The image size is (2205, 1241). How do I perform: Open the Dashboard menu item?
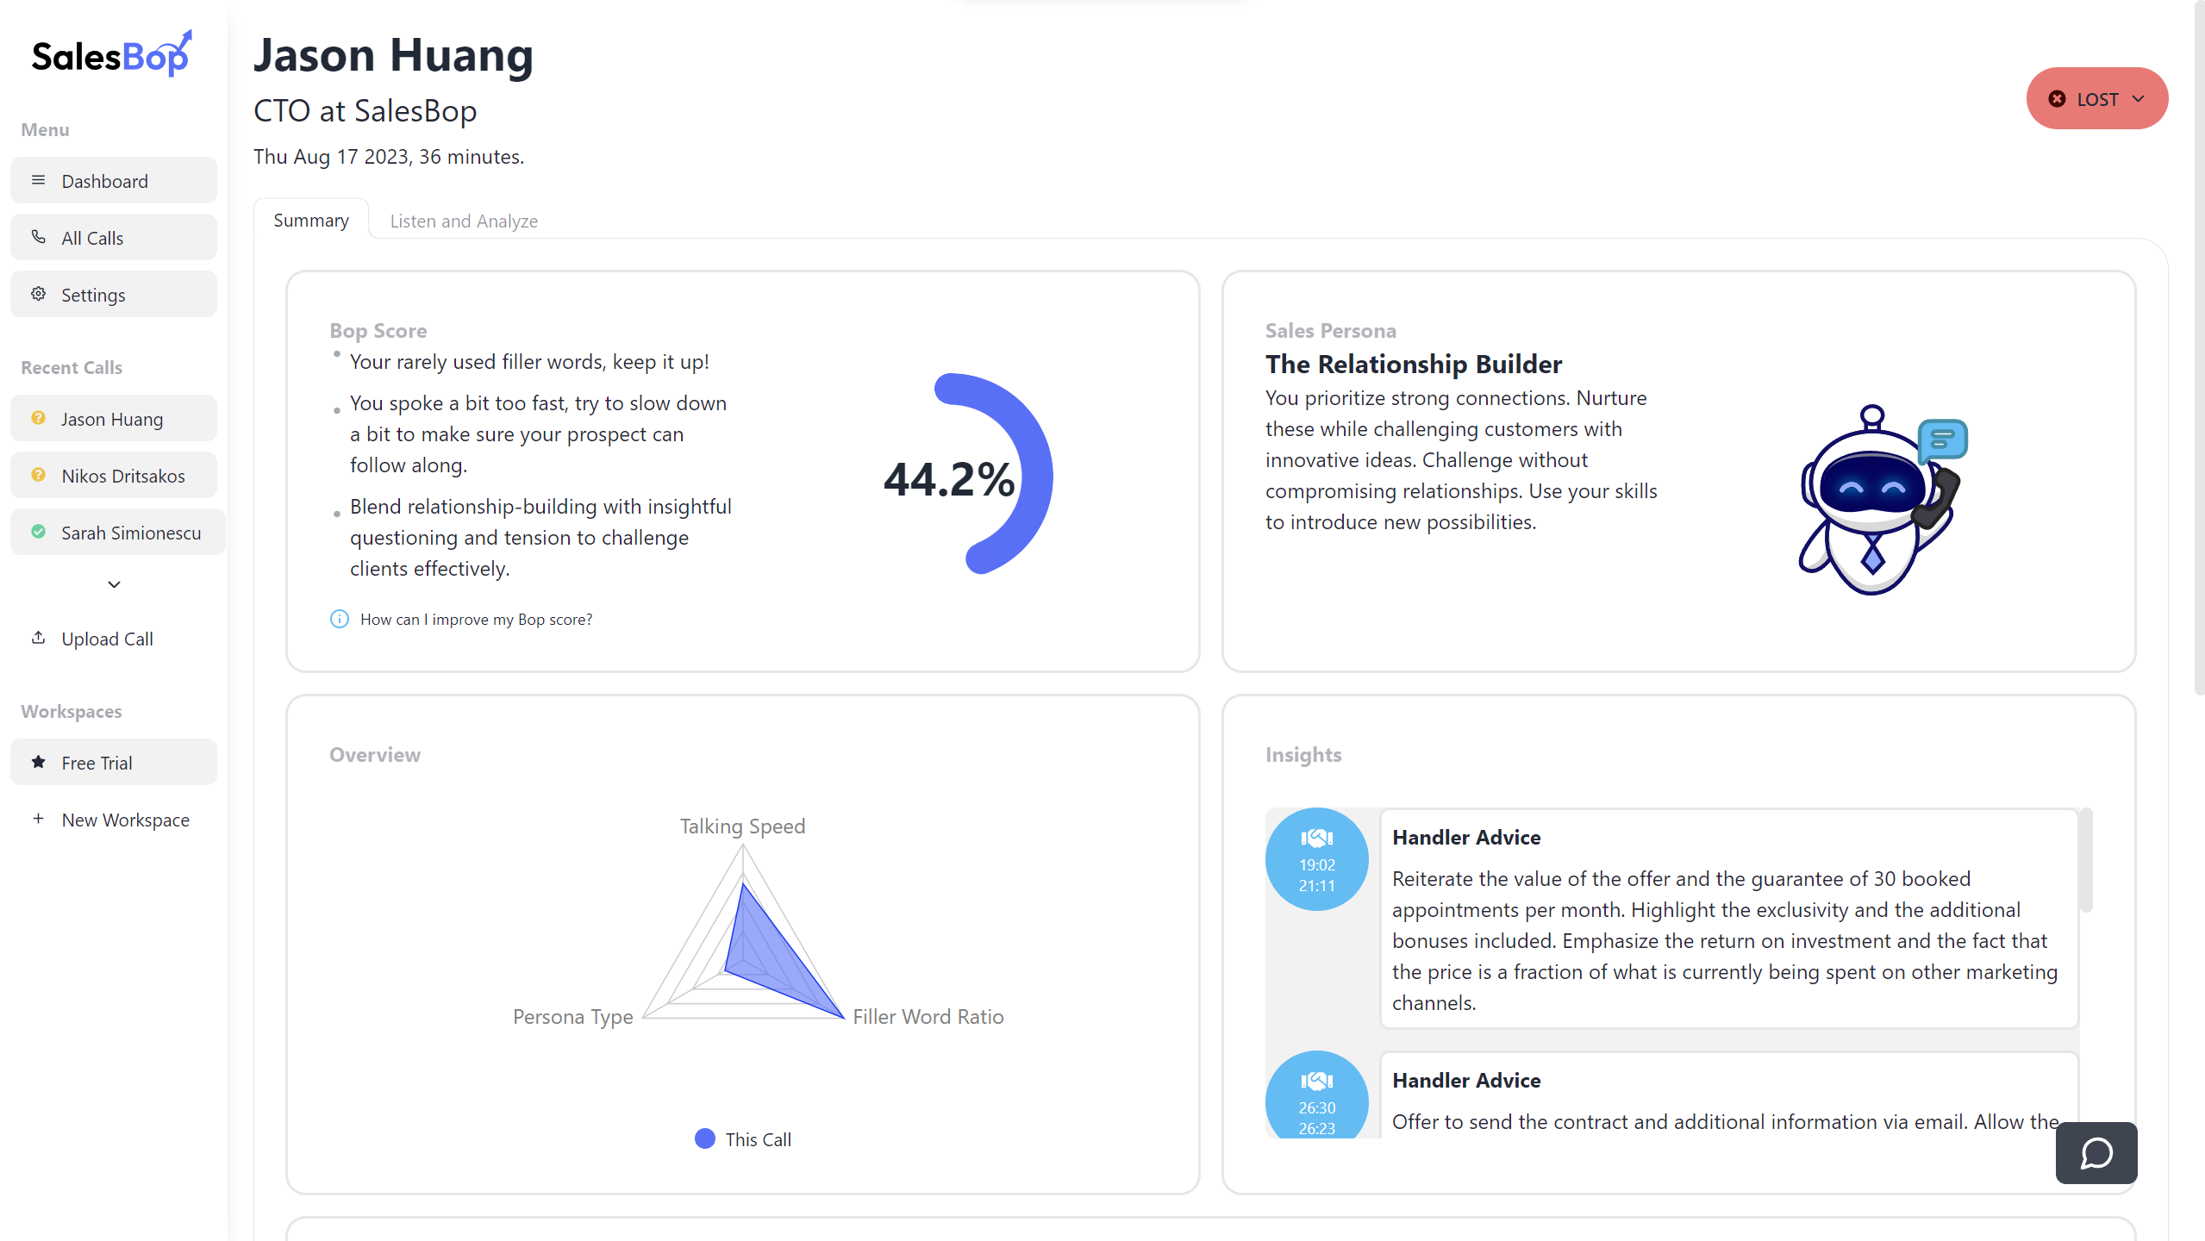[x=114, y=180]
